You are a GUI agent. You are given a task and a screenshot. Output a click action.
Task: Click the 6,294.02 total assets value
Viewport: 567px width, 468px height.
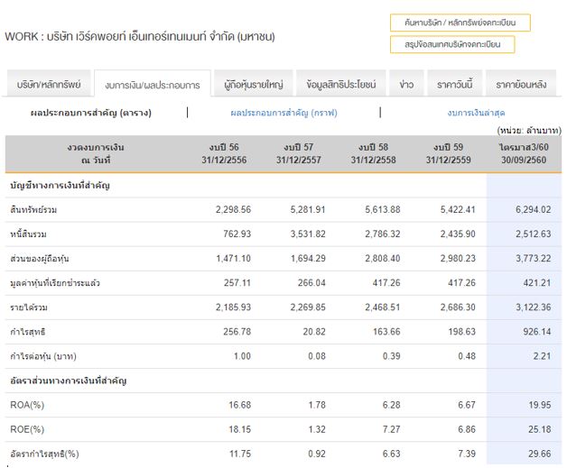click(533, 209)
